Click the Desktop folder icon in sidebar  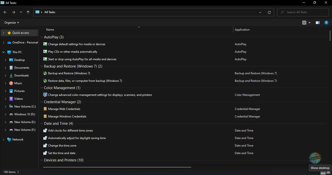coord(11,60)
